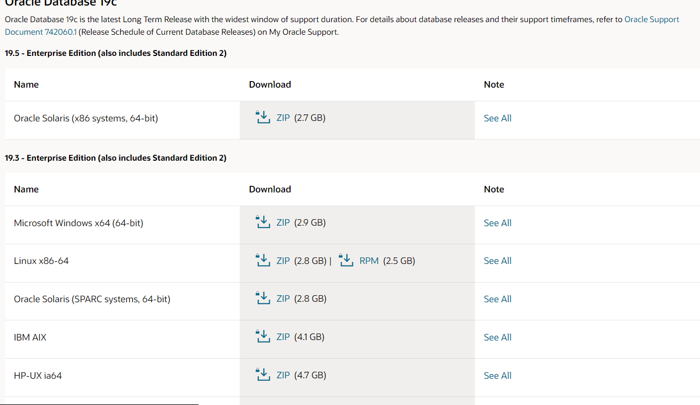700x405 pixels.
Task: Download the IBM AIX ZIP file
Action: click(283, 337)
